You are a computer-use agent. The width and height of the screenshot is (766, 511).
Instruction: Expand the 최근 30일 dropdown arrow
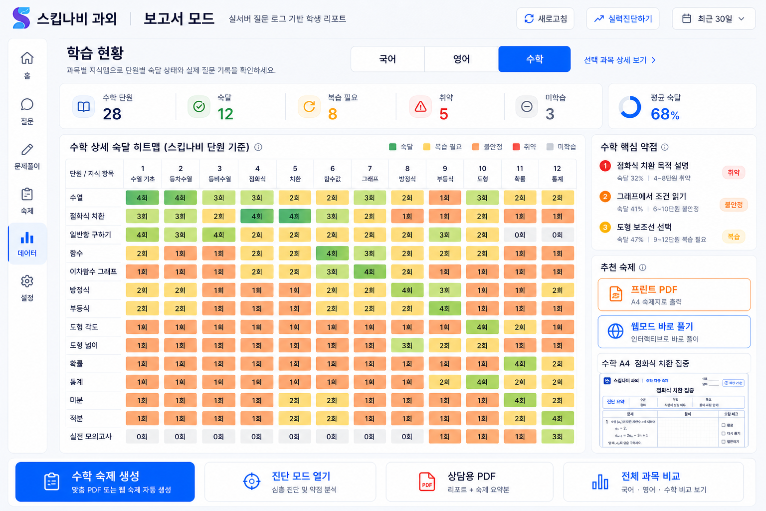coord(742,18)
